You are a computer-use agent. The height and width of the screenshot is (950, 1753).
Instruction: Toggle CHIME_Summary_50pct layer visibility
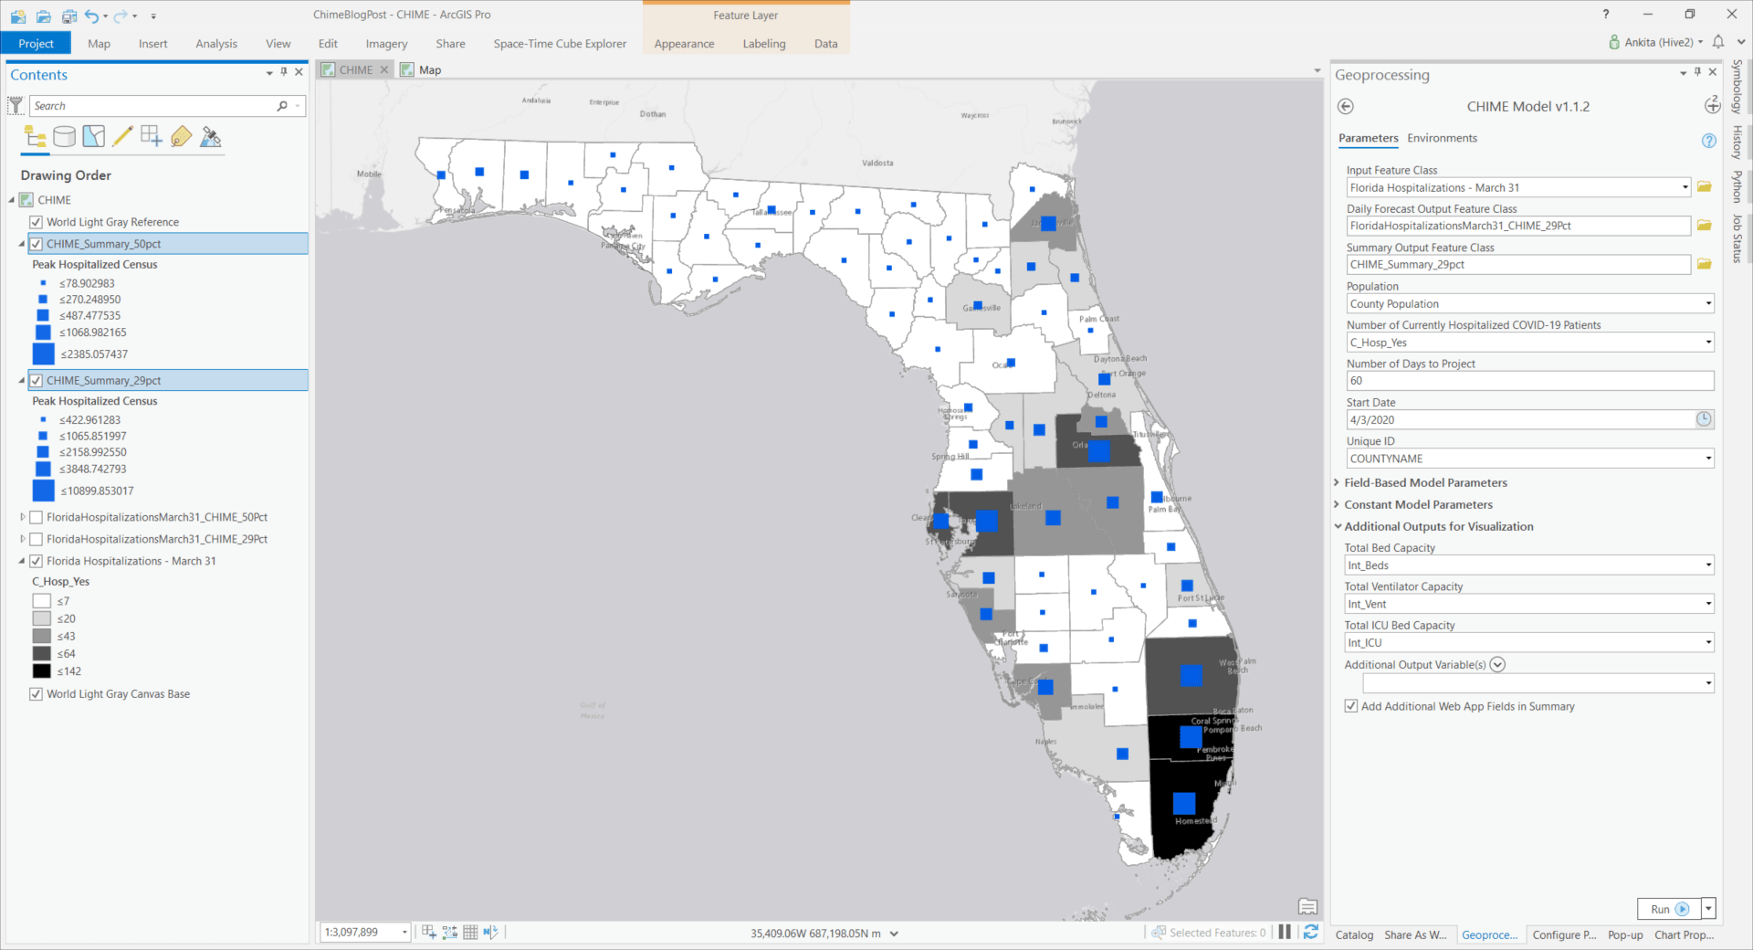[37, 244]
